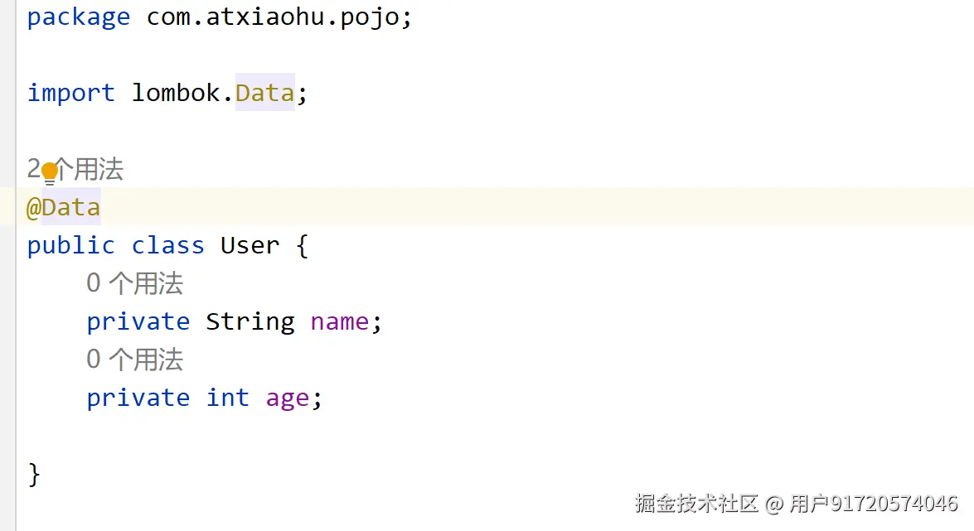The image size is (974, 531).
Task: Click the 'public' keyword of class declaration
Action: point(71,245)
